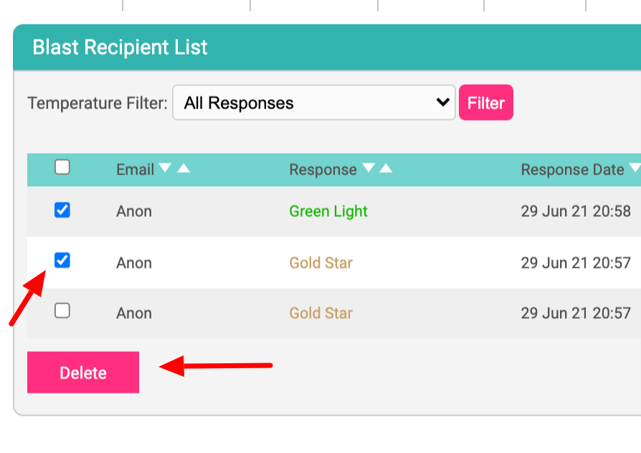The width and height of the screenshot is (641, 453).
Task: Click the Response Date column header
Action: tap(572, 169)
